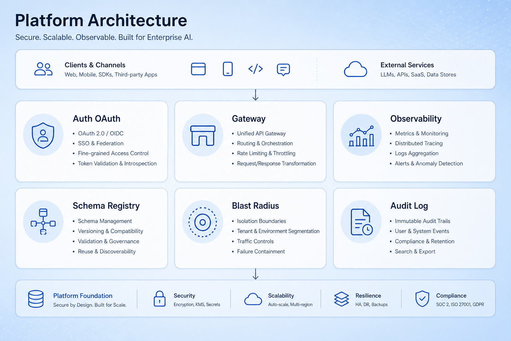Viewport: 511px width, 341px height.
Task: Click the SDK code brackets icon
Action: pos(255,69)
